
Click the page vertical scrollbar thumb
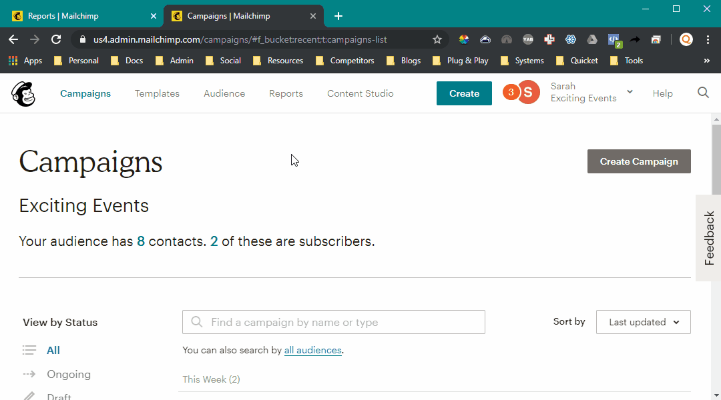point(716,159)
